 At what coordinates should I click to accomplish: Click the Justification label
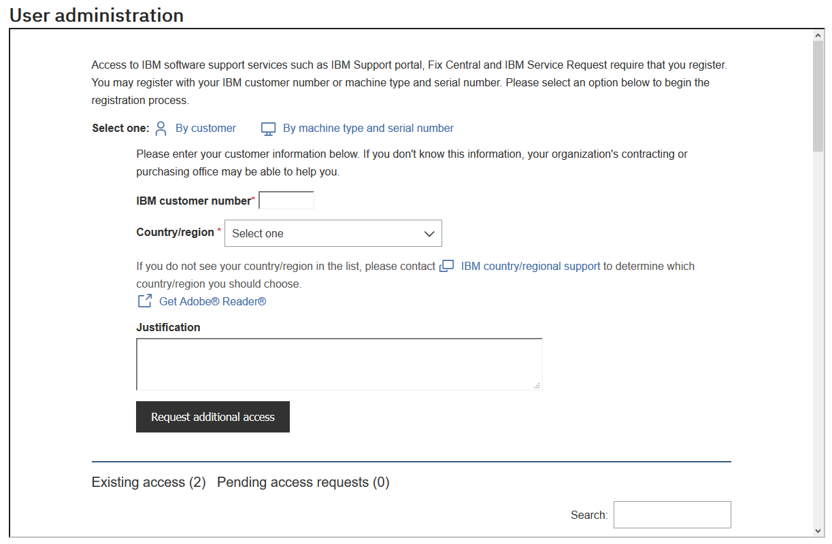tap(168, 327)
